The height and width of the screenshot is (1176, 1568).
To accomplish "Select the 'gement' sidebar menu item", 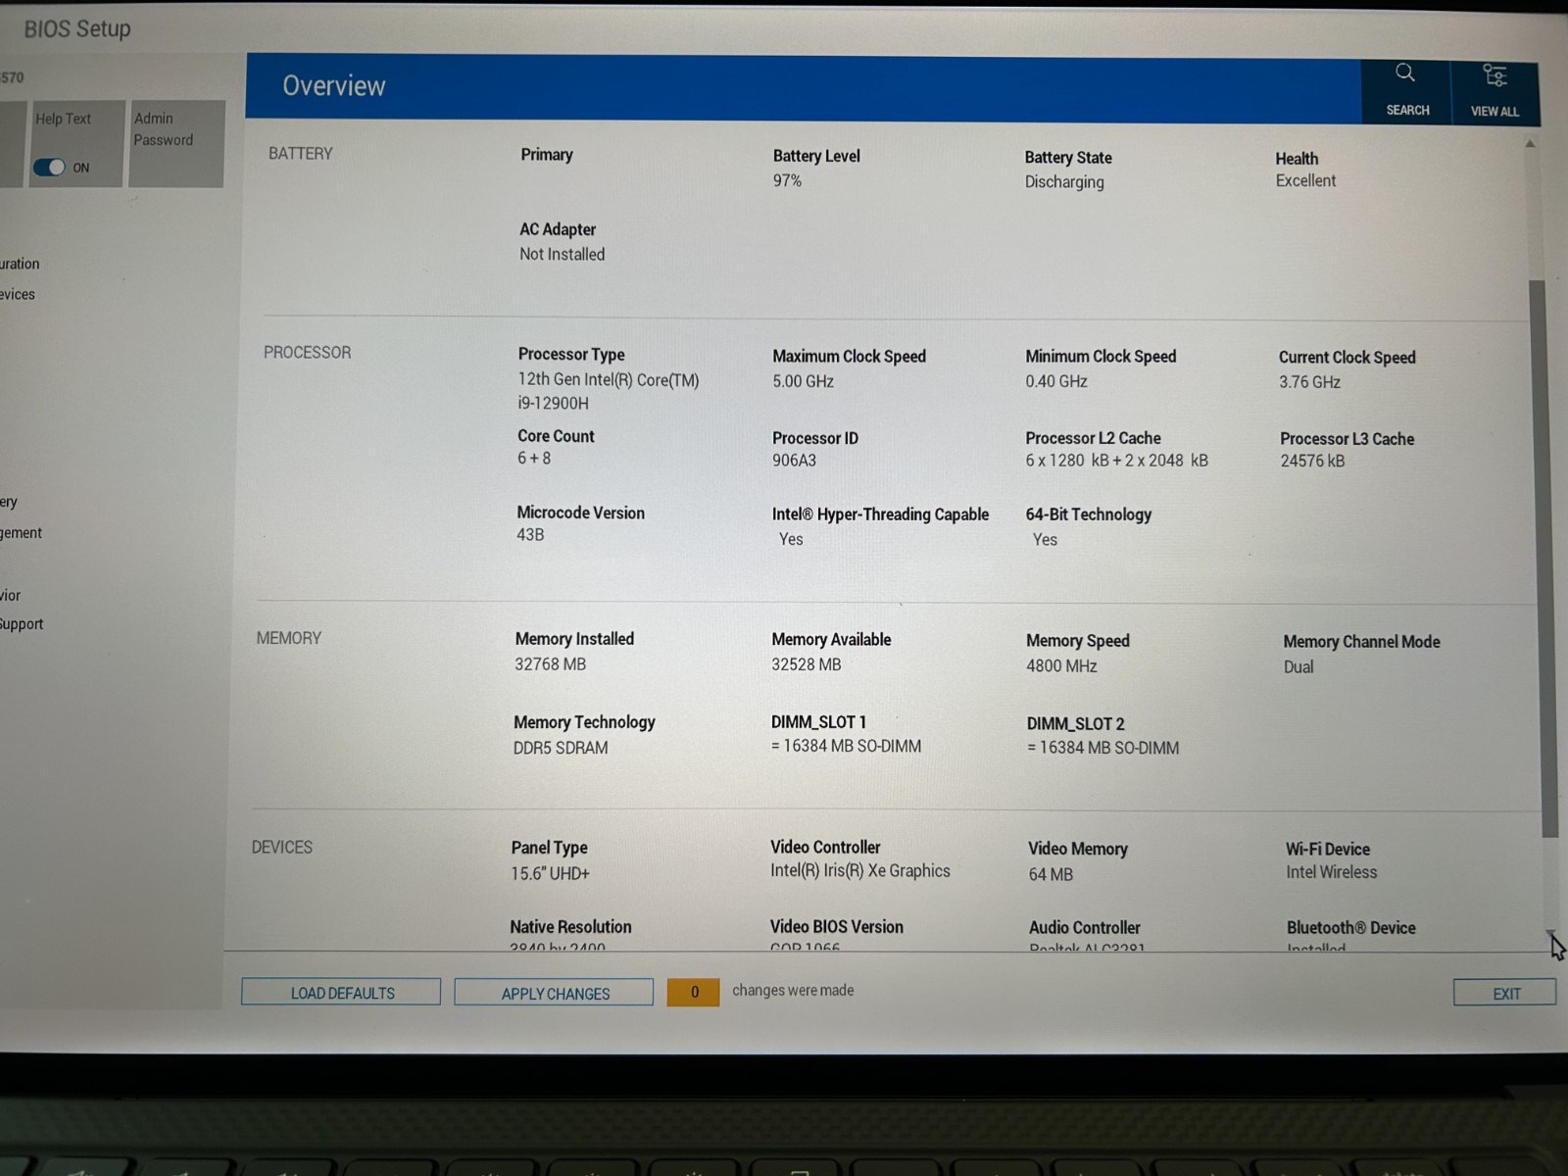I will click(22, 533).
